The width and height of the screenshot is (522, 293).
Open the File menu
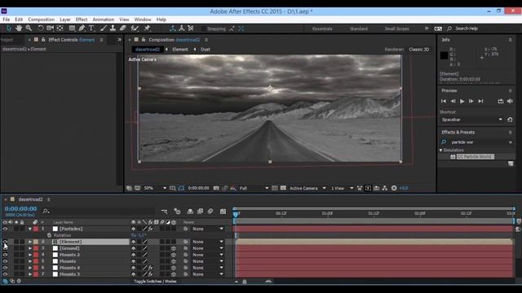click(x=7, y=20)
